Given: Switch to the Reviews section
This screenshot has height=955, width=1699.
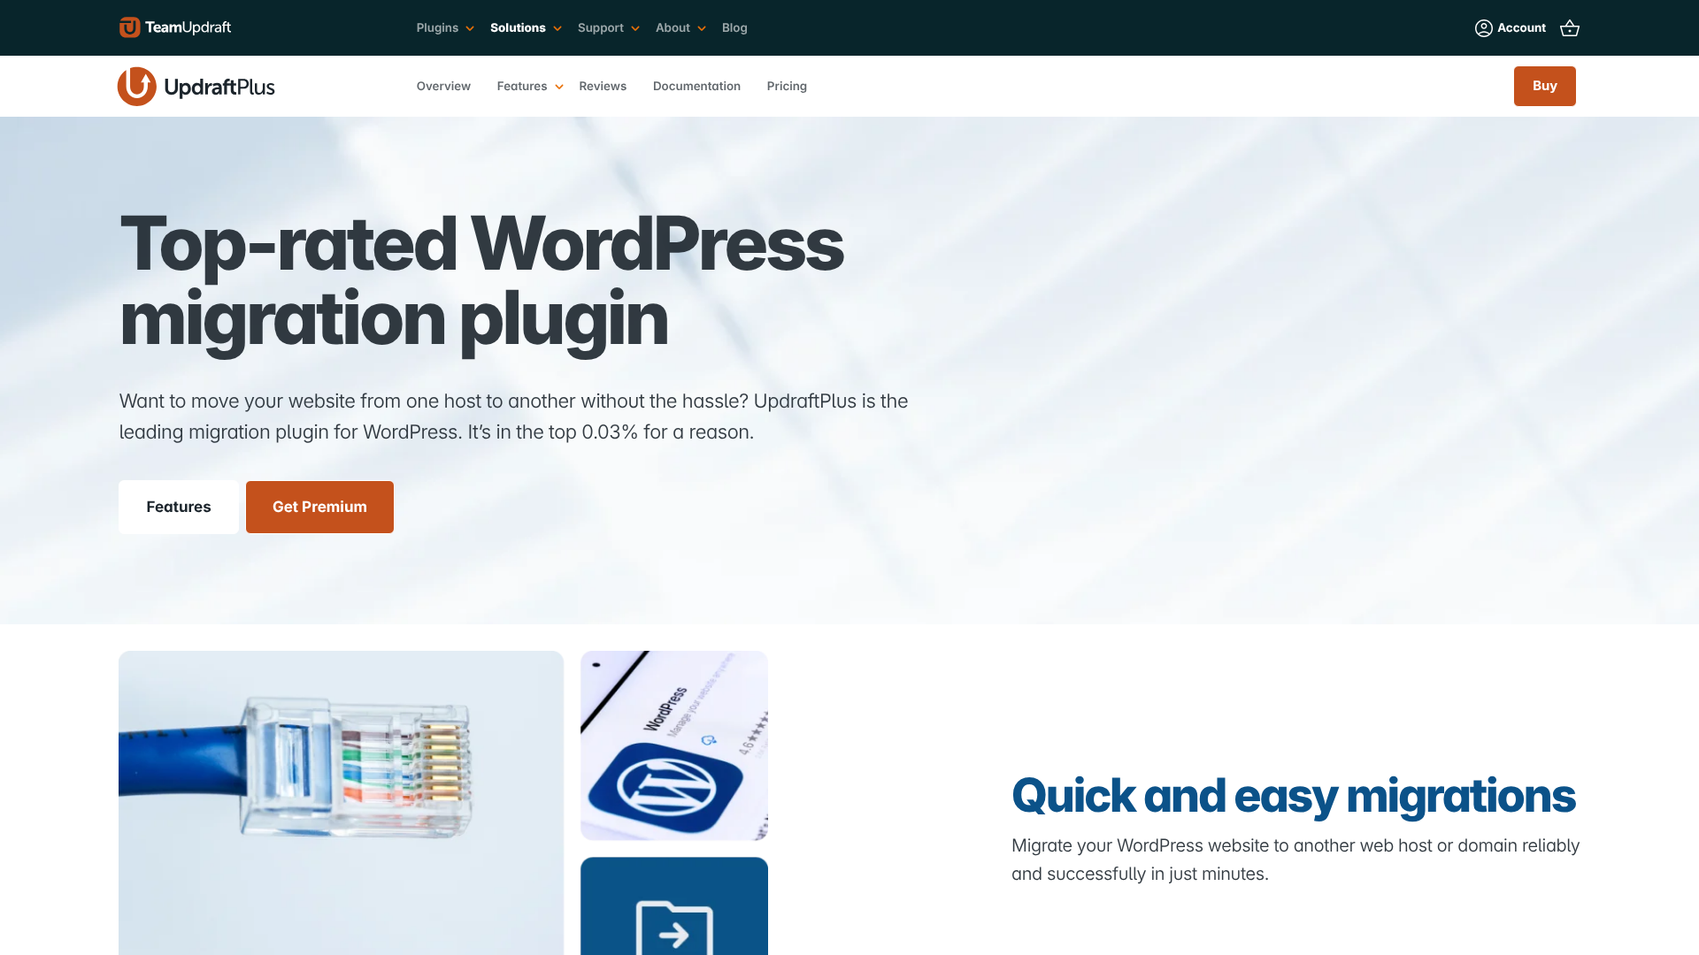Looking at the screenshot, I should coord(603,86).
